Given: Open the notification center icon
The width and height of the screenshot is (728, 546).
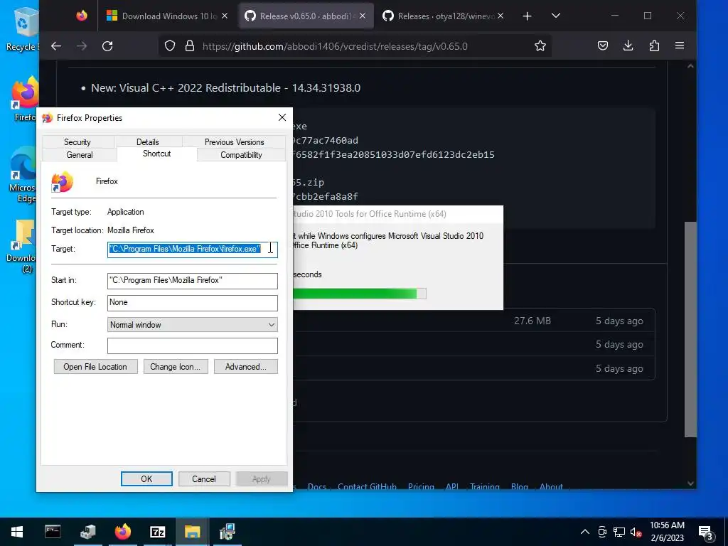Looking at the screenshot, I should click(x=706, y=532).
